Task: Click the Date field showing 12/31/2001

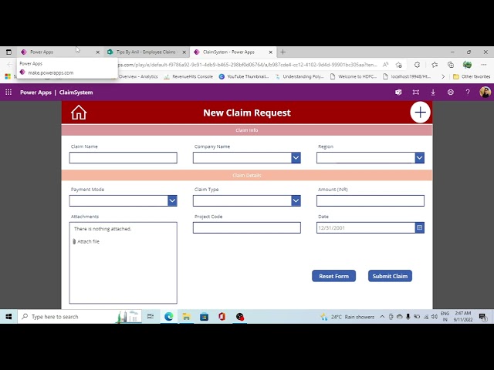Action: (x=366, y=227)
